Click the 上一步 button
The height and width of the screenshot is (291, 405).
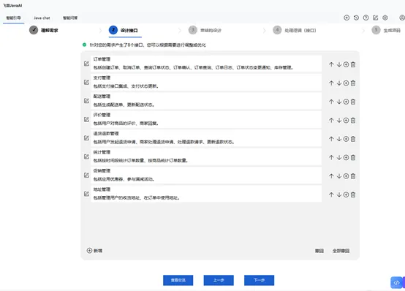tap(219, 280)
